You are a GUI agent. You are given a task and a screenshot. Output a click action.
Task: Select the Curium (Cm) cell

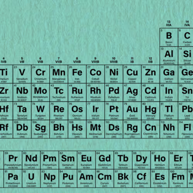pyautogui.click(x=105, y=178)
